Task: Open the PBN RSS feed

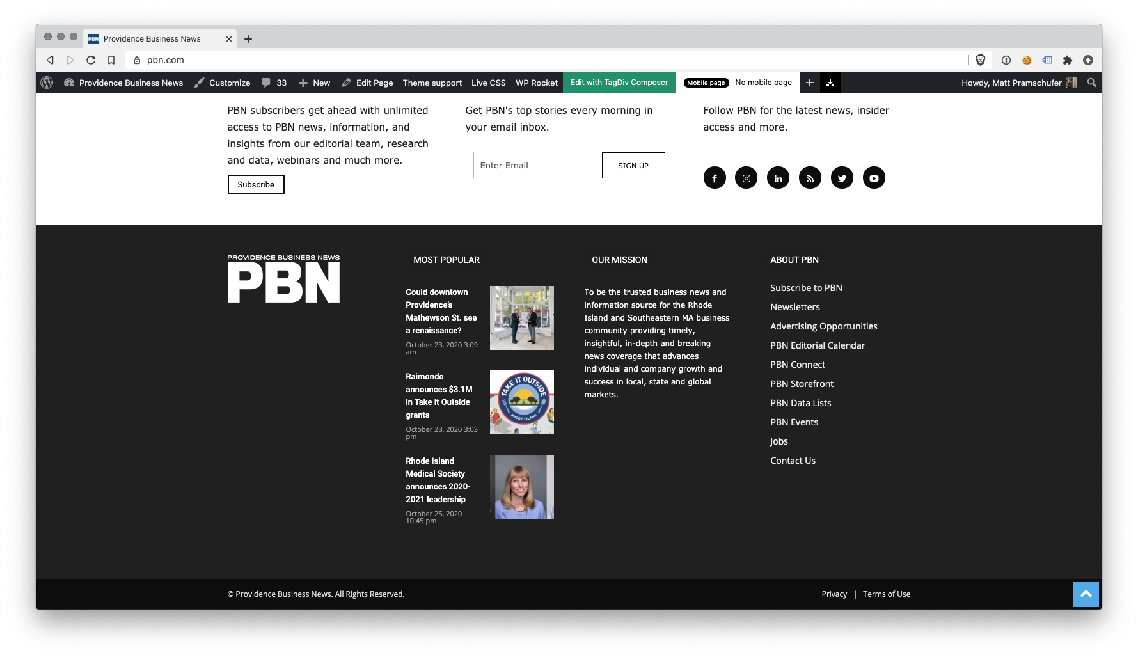Action: pos(810,178)
